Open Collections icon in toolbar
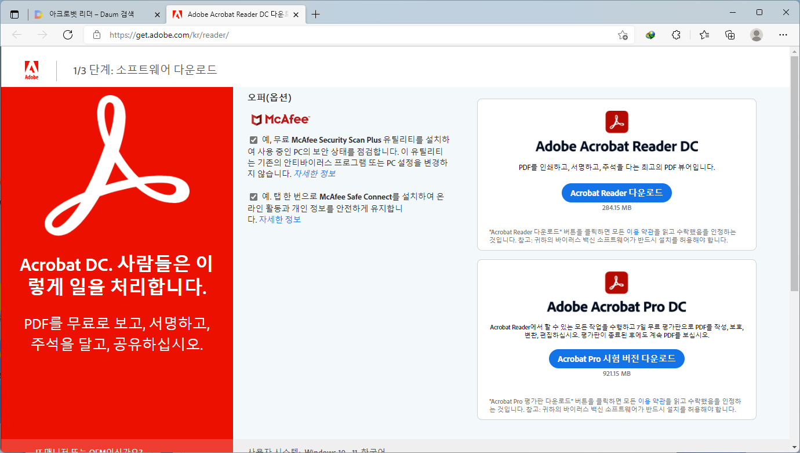This screenshot has height=453, width=800. [730, 35]
